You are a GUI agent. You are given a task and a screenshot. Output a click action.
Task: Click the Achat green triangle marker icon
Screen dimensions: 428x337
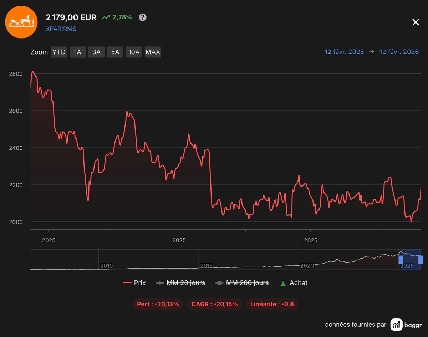283,282
